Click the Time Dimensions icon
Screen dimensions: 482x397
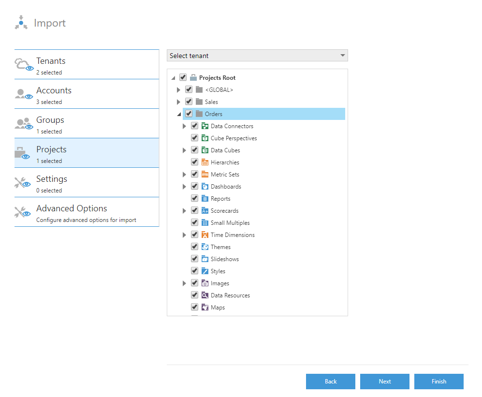click(x=205, y=235)
